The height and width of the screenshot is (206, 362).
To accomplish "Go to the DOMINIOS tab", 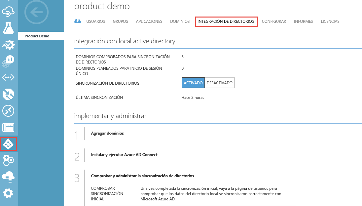I will click(180, 21).
